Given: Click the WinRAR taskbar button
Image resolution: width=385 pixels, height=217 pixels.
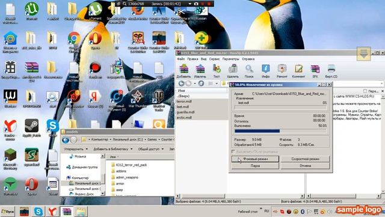Looking at the screenshot, I should coord(67,212).
